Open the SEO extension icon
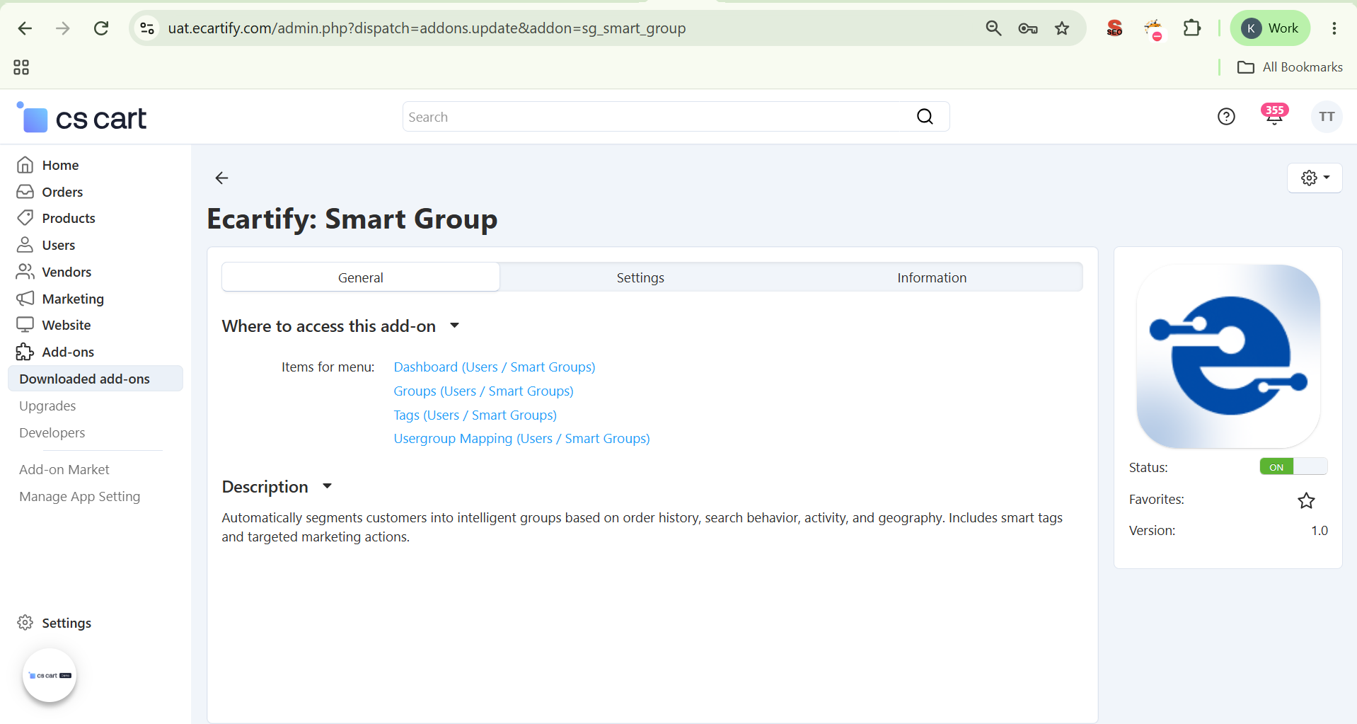This screenshot has height=724, width=1357. [x=1114, y=28]
